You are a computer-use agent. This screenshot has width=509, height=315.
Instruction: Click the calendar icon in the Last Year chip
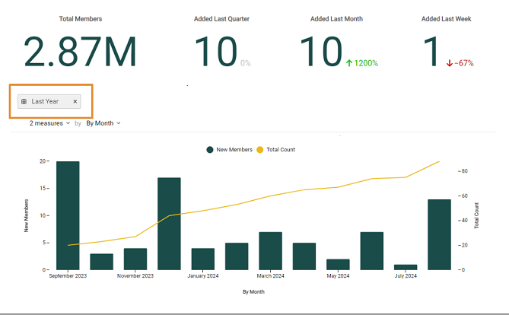pyautogui.click(x=24, y=101)
